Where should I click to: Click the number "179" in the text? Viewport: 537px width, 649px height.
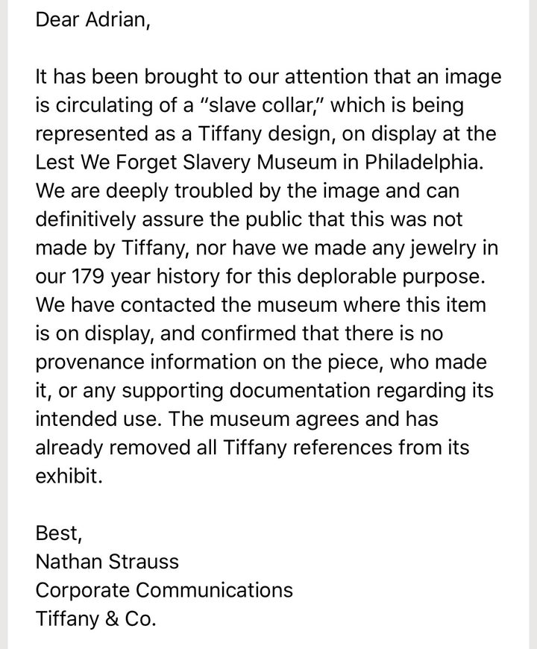click(x=88, y=277)
